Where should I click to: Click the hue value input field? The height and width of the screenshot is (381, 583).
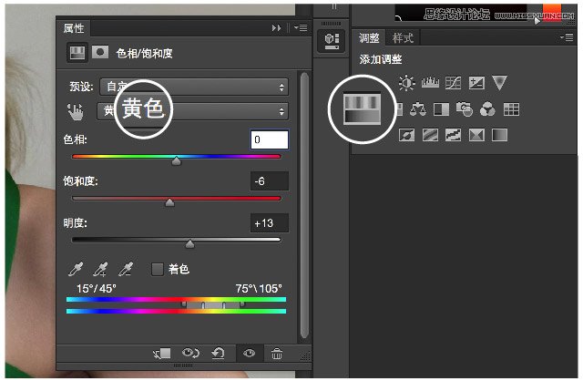270,139
